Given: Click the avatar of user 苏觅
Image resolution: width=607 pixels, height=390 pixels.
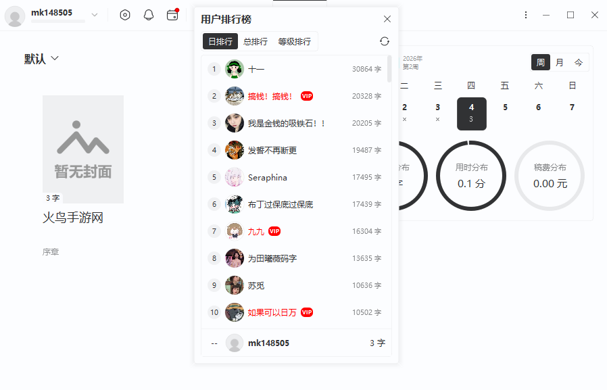Looking at the screenshot, I should coord(235,285).
